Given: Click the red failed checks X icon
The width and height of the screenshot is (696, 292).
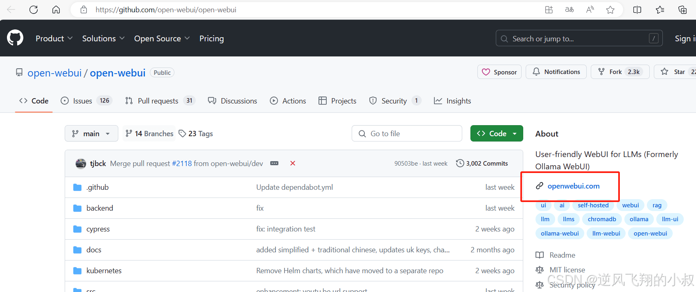Looking at the screenshot, I should pos(293,163).
